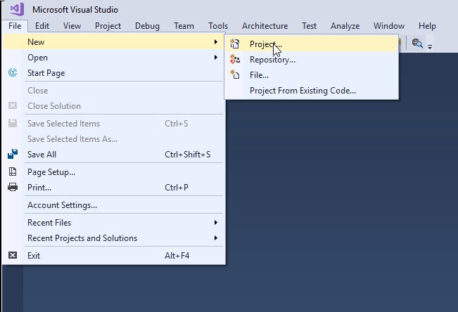Open the Team menu

(184, 26)
